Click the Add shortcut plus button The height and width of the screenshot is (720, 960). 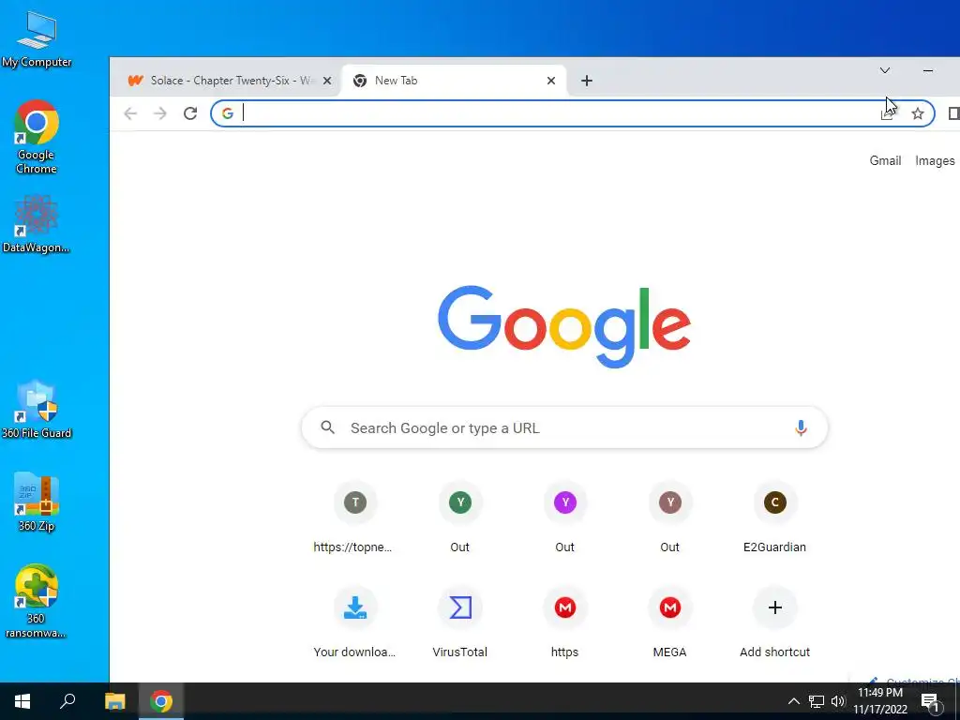tap(774, 607)
